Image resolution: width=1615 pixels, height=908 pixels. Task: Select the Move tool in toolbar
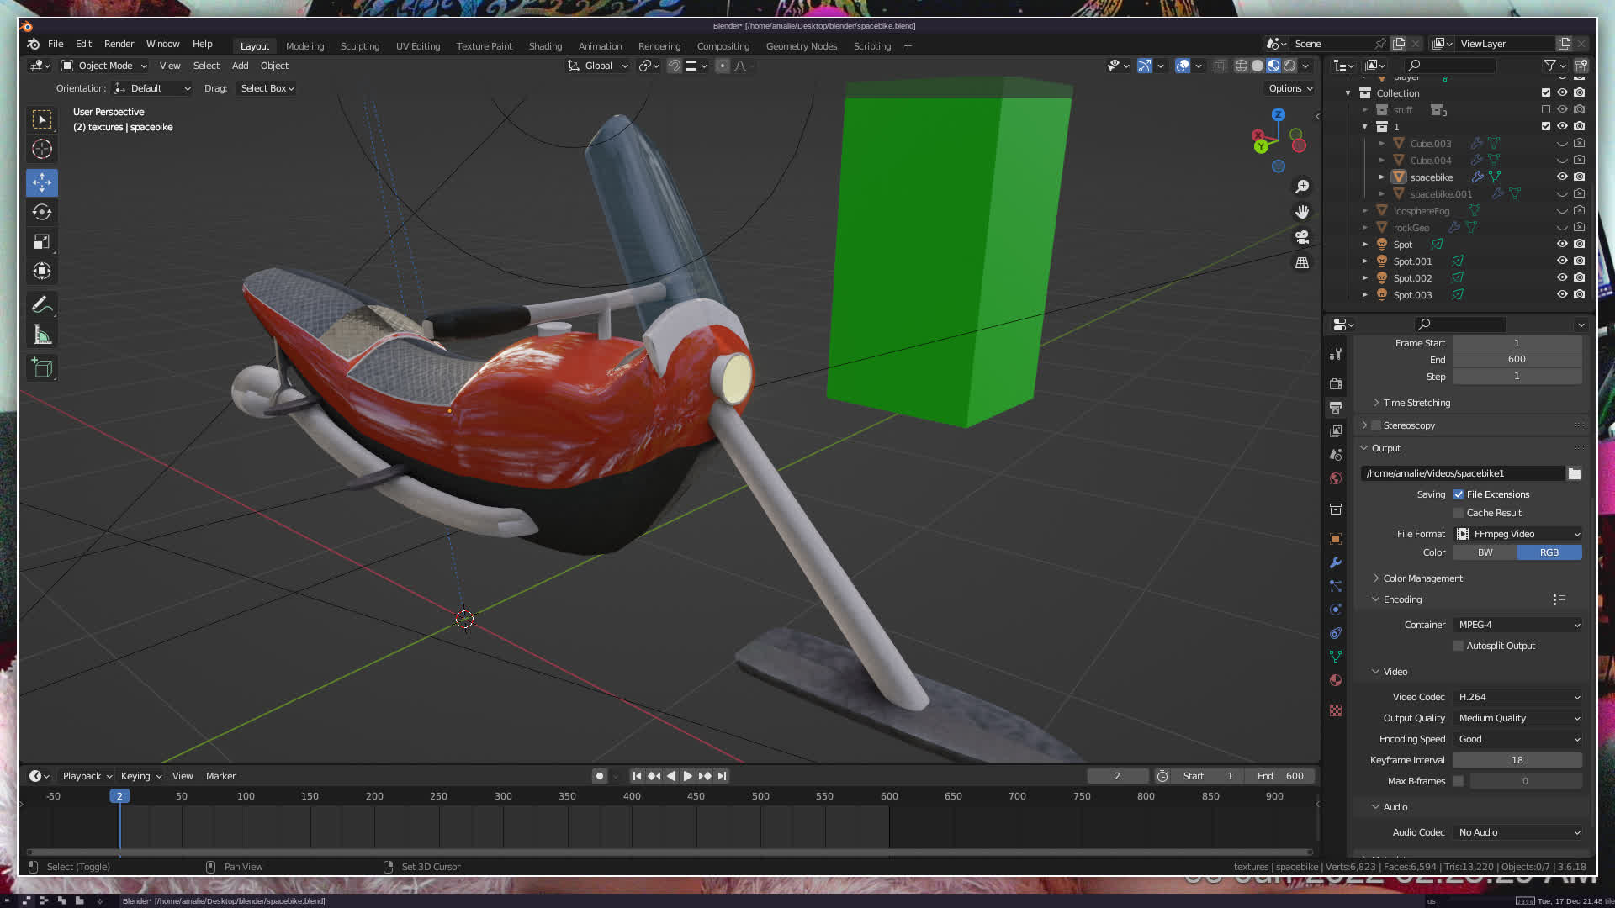tap(41, 182)
